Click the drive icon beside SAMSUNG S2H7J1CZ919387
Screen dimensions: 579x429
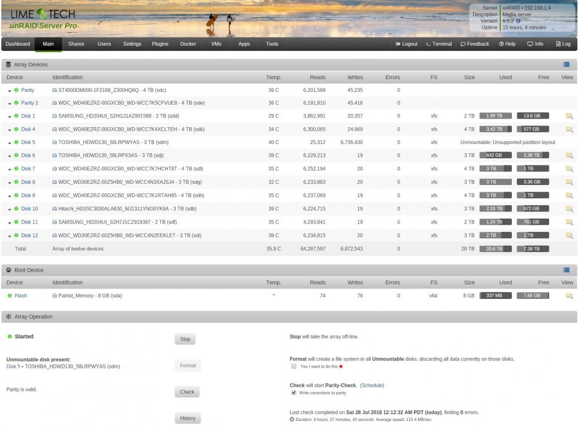click(x=54, y=222)
